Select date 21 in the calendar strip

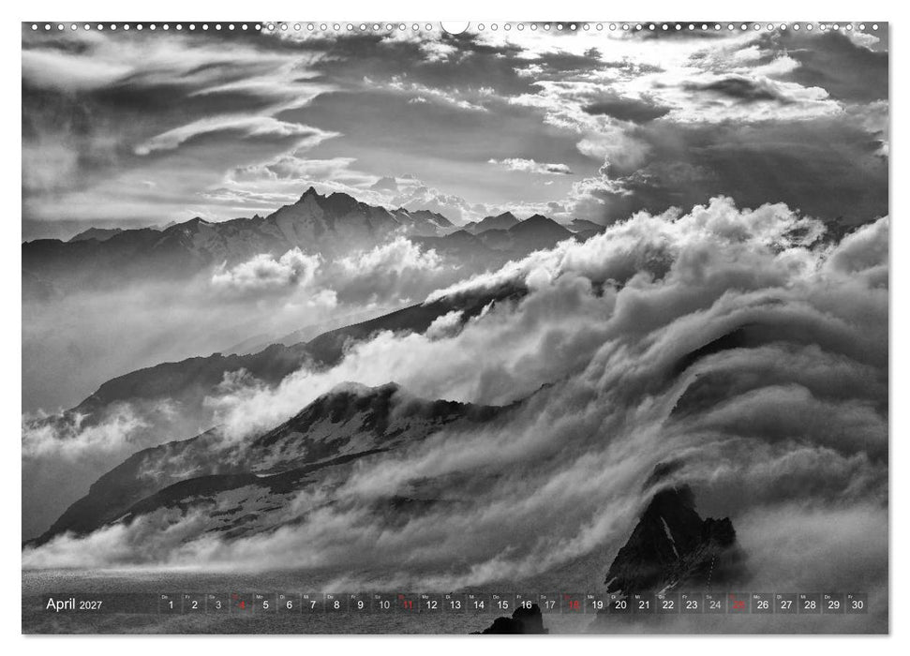pos(644,604)
